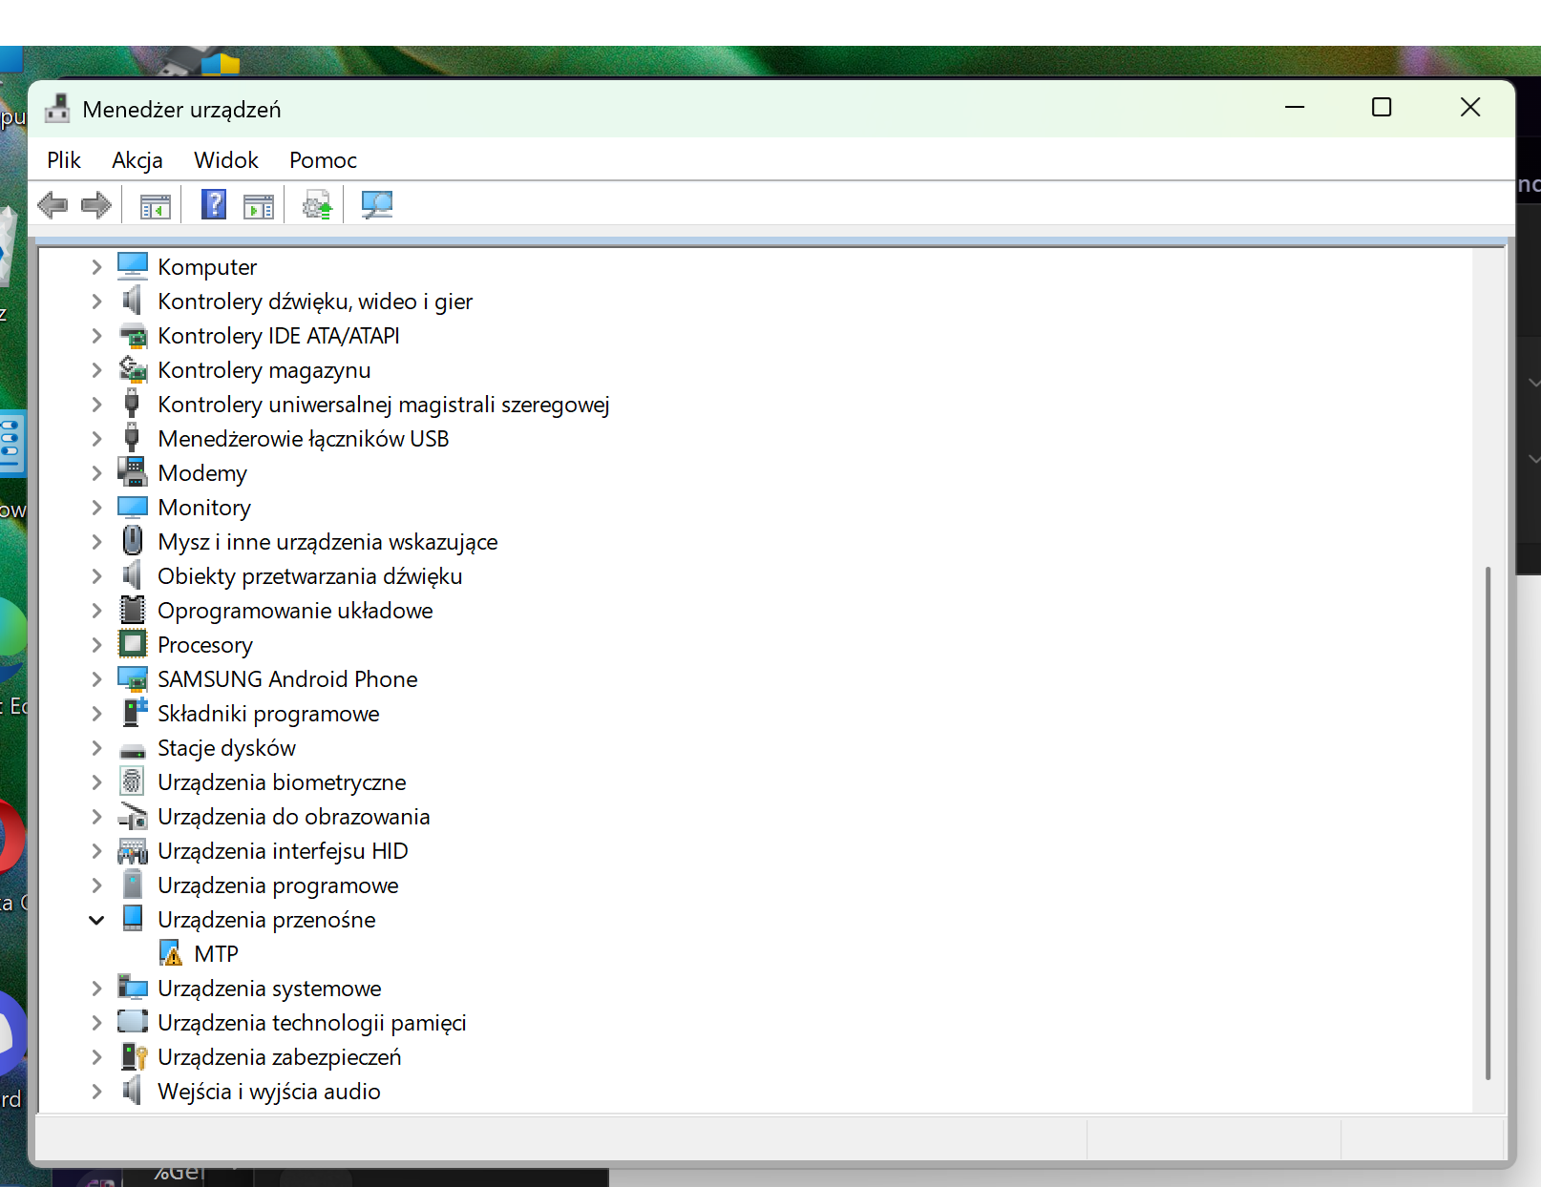1541x1187 pixels.
Task: Expand the Komputer tree node
Action: pos(95,266)
